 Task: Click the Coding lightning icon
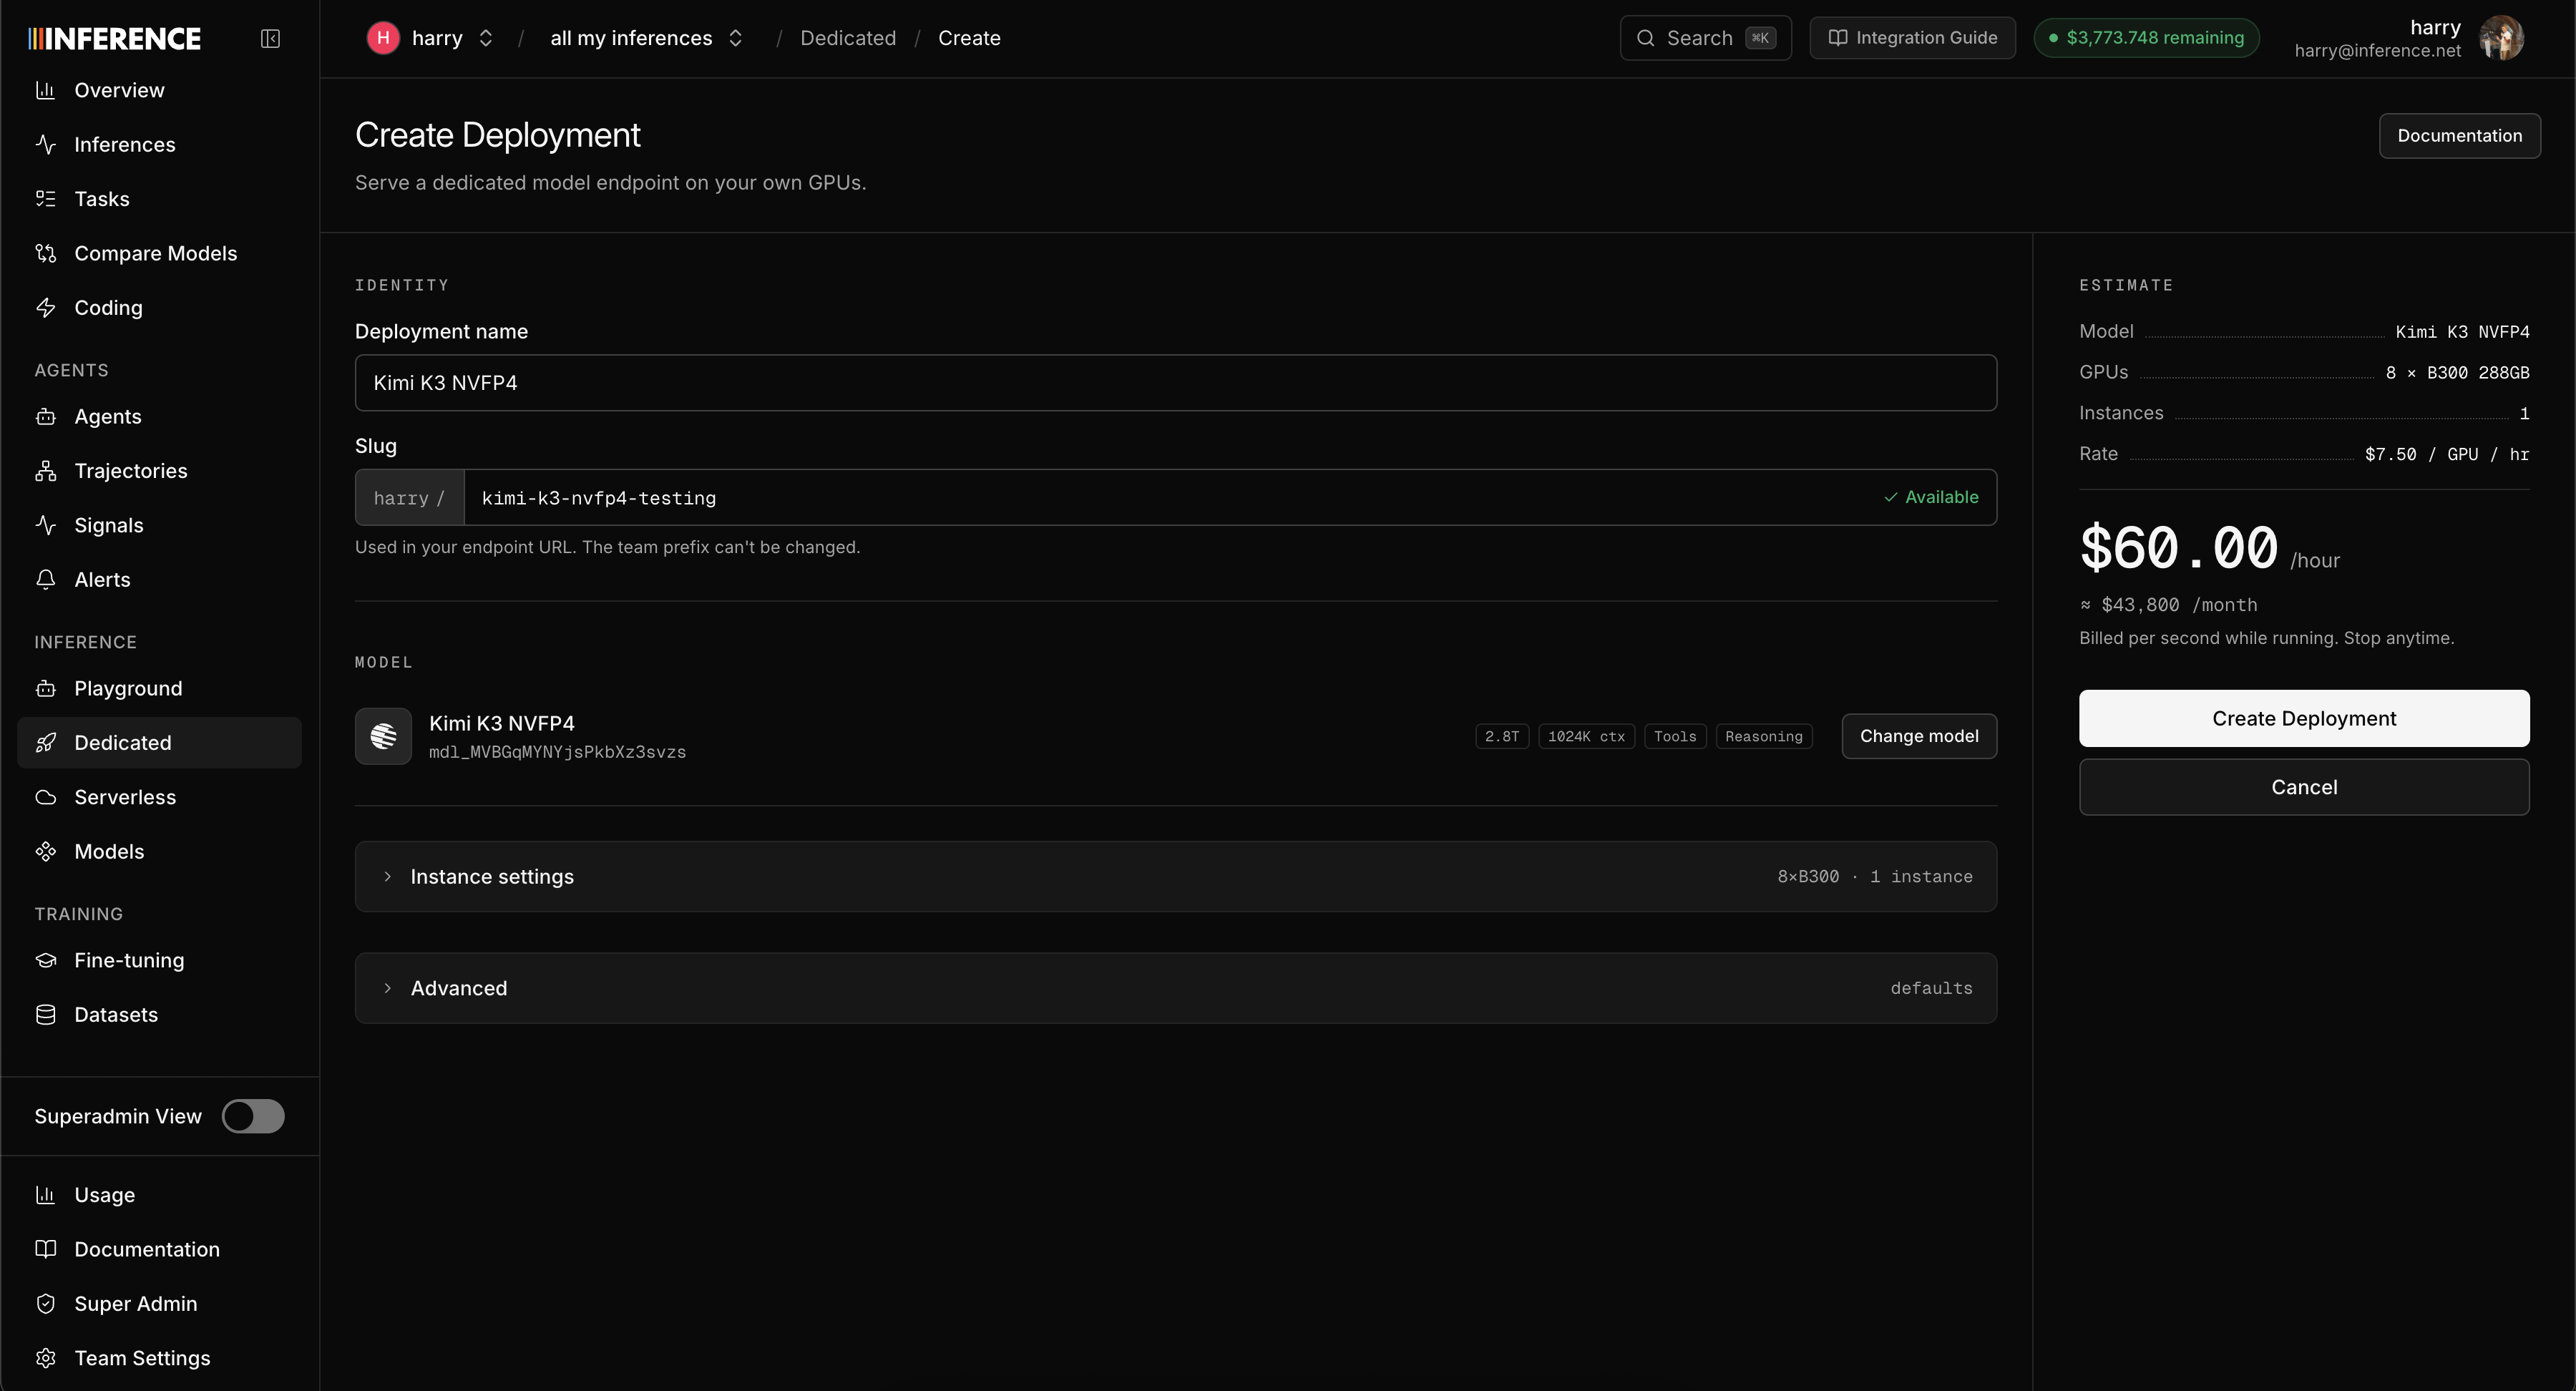pos(45,307)
